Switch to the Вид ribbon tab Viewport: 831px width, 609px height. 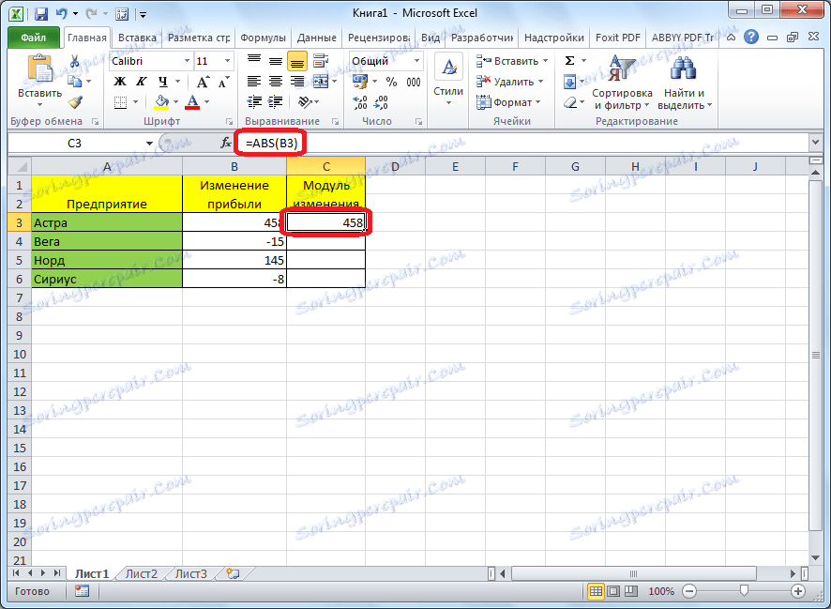click(431, 38)
